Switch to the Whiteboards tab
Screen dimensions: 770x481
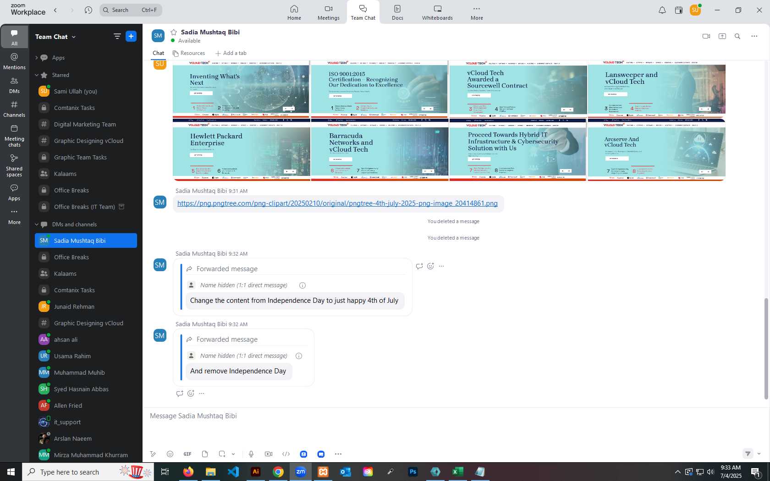tap(437, 12)
